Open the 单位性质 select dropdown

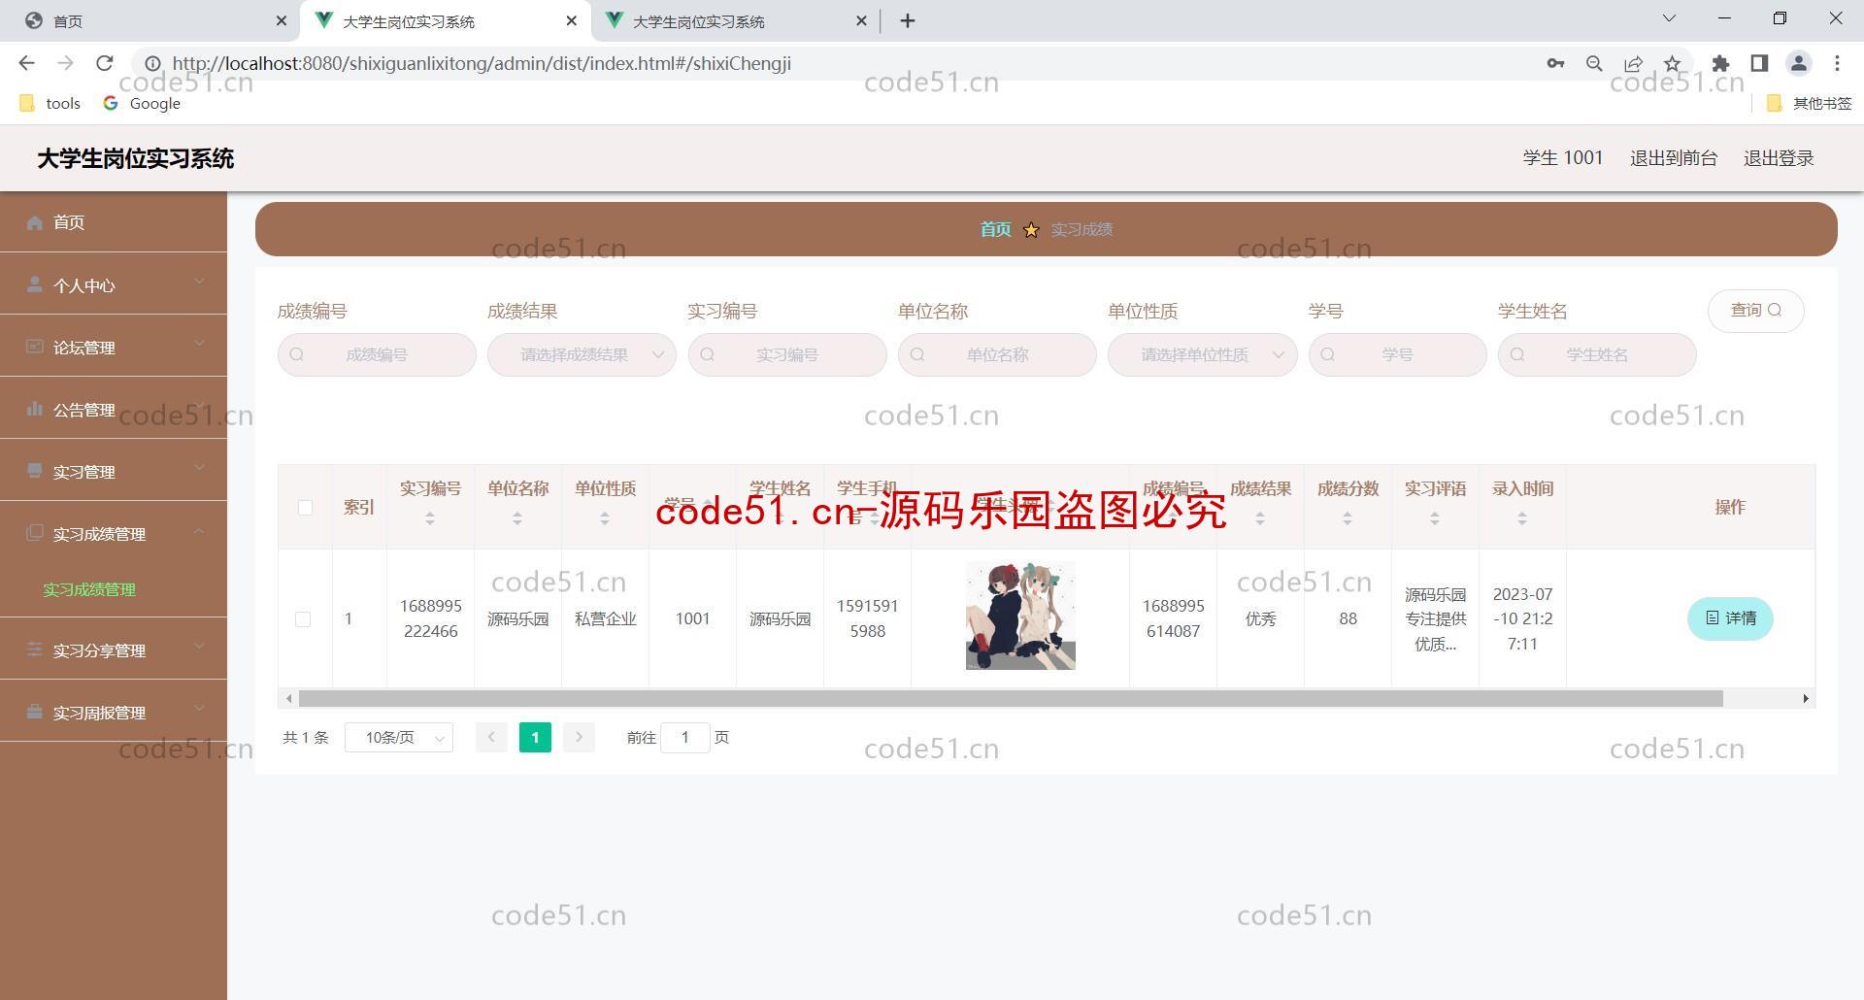(x=1202, y=355)
